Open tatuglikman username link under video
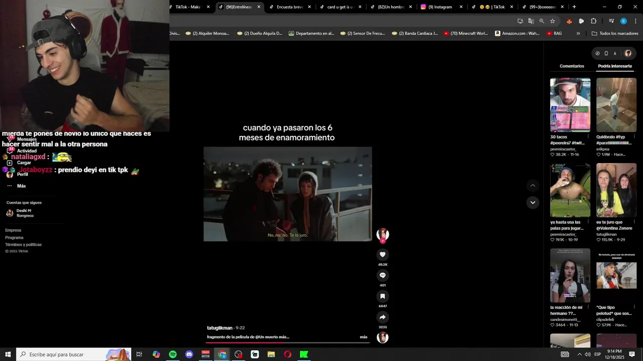Viewport: 643px width, 361px height. pyautogui.click(x=220, y=328)
